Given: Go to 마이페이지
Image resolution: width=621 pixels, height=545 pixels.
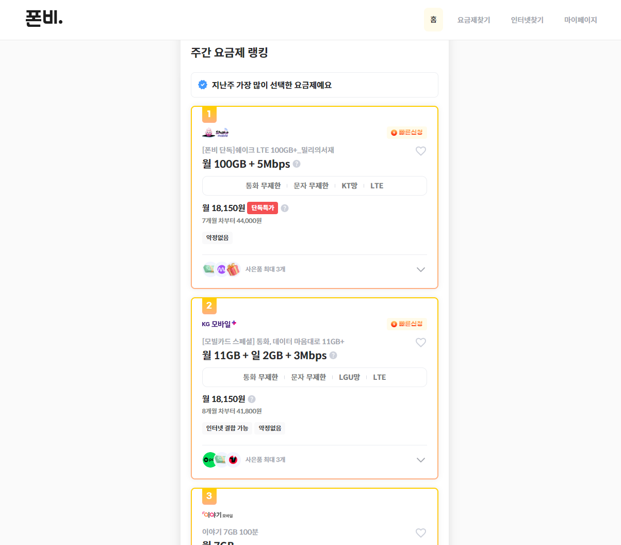Looking at the screenshot, I should pos(580,20).
